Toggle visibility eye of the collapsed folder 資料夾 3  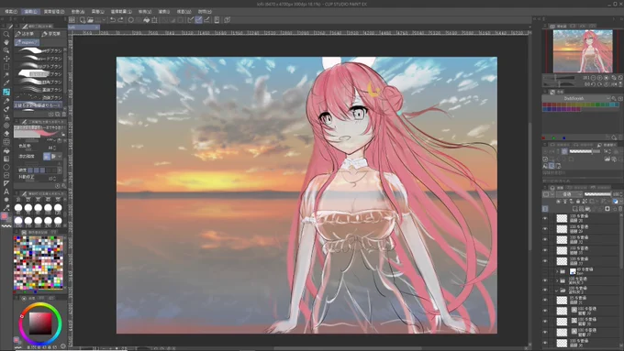[545, 280]
